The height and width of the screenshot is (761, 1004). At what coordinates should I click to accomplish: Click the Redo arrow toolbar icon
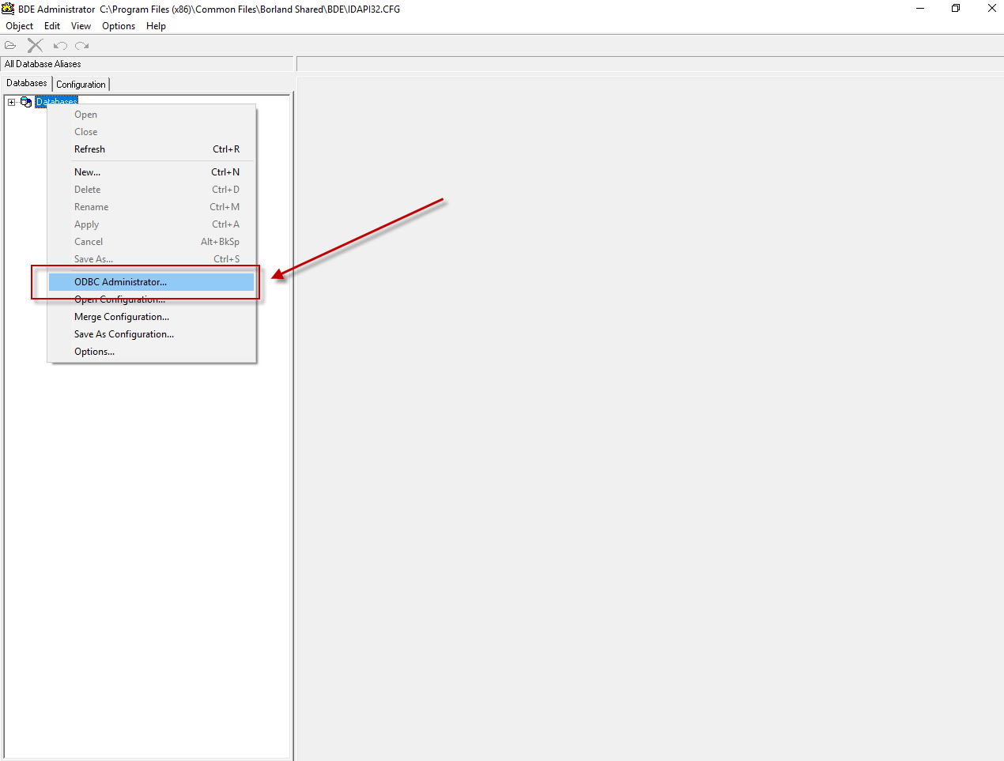(x=81, y=46)
